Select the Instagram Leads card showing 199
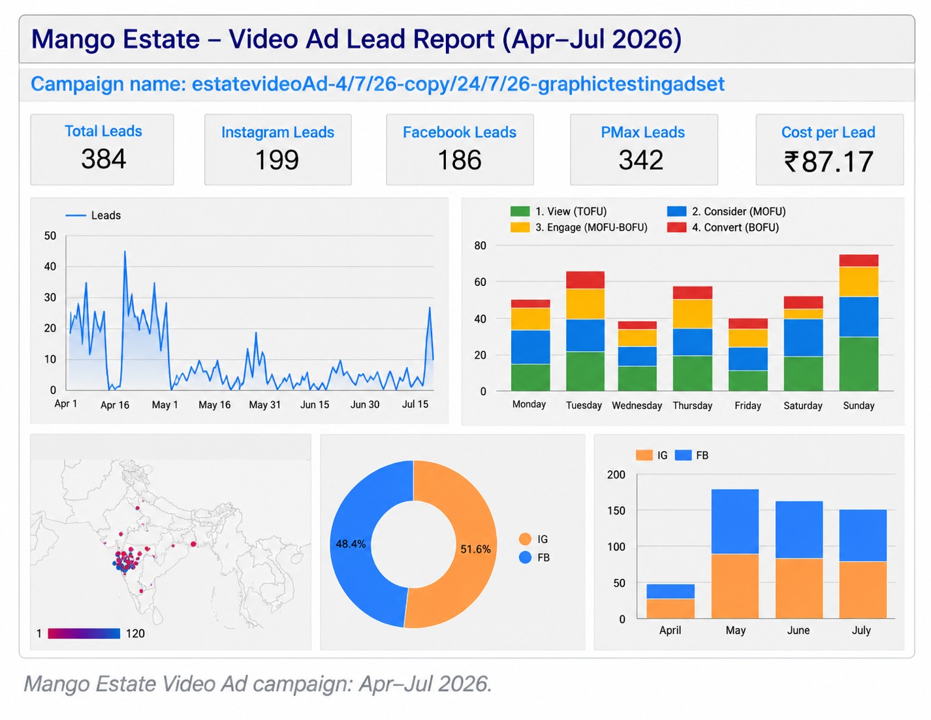Viewport: 931px width, 720px height. (x=277, y=149)
